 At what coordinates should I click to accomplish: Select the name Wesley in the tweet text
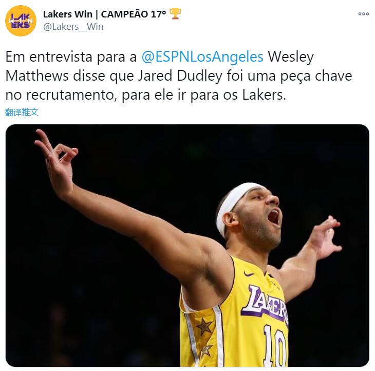coord(291,57)
